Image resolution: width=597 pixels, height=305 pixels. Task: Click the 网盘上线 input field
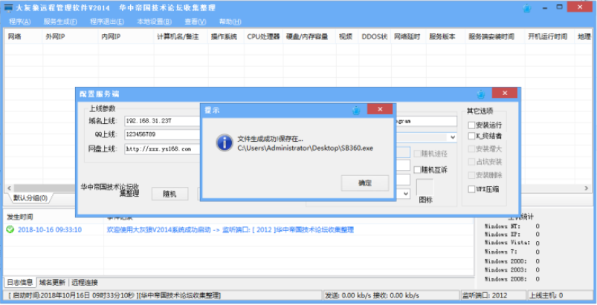click(163, 149)
